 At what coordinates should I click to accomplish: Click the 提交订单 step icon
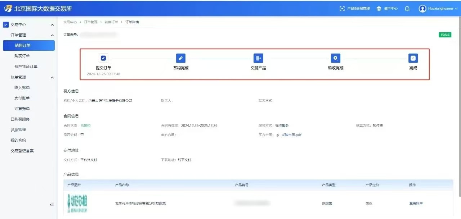(103, 58)
